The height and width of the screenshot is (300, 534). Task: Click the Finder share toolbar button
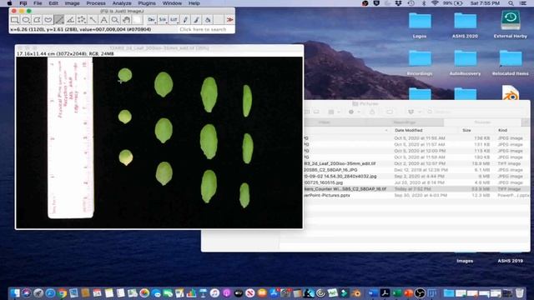[x=372, y=112]
